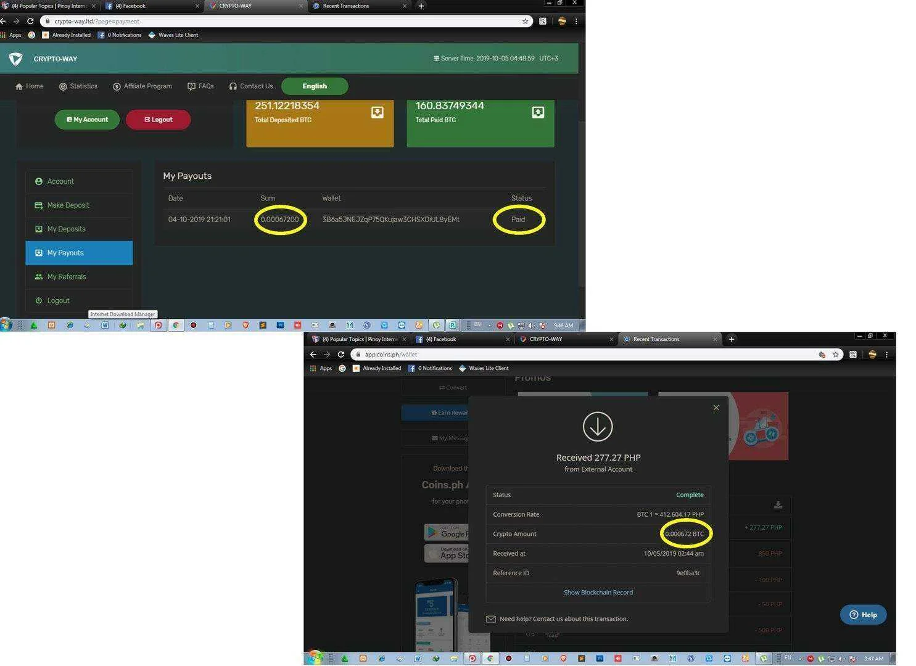
Task: Click payout sum 0.00067200
Action: click(279, 220)
